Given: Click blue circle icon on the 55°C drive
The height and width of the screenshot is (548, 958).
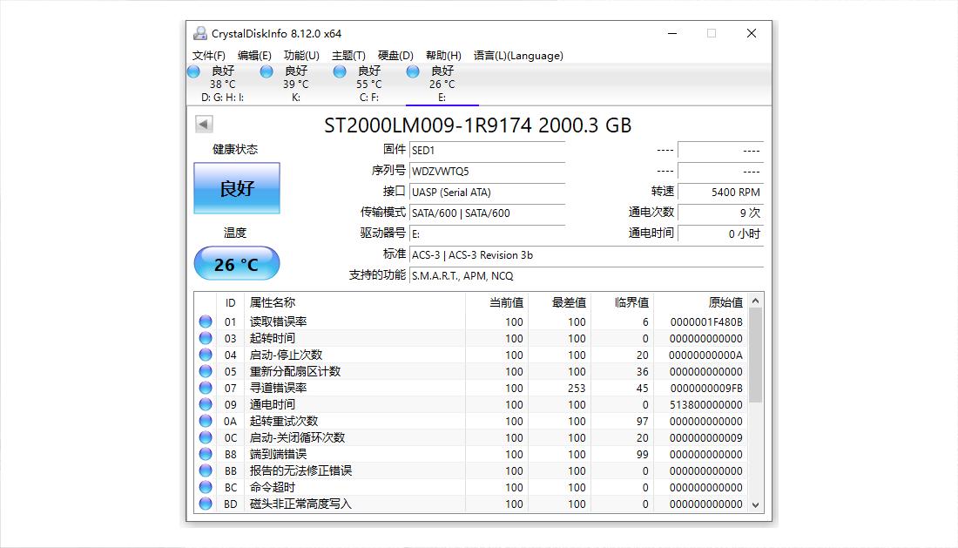Looking at the screenshot, I should click(340, 72).
